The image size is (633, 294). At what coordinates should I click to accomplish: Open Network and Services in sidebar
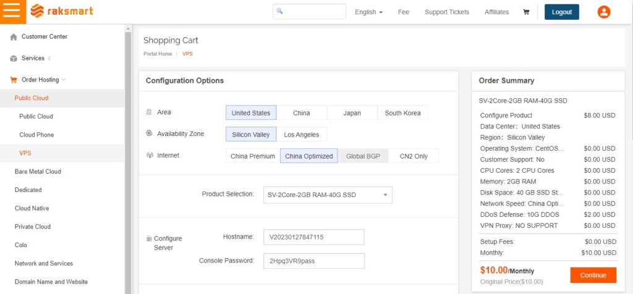pos(44,263)
